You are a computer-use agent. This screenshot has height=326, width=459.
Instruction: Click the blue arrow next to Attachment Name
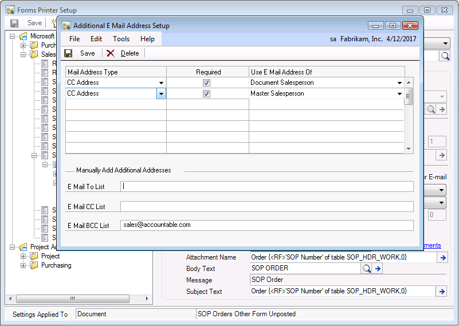[x=442, y=258]
